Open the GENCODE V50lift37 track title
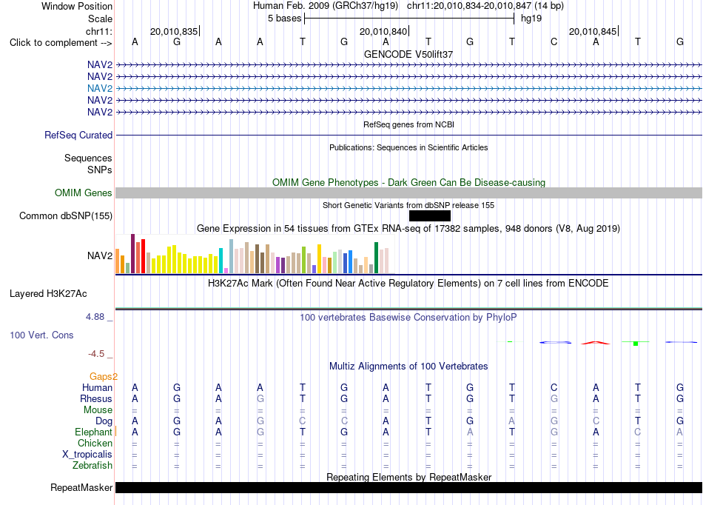 (x=408, y=54)
